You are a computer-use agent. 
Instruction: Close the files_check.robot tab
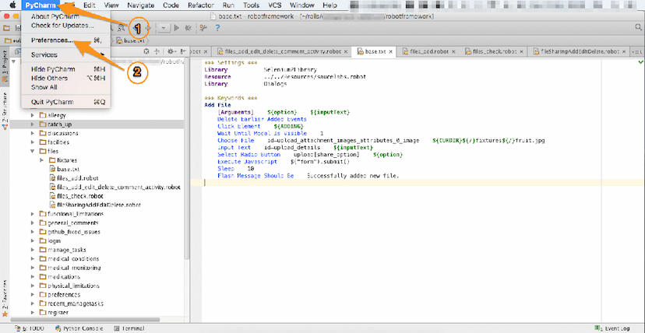[x=521, y=52]
